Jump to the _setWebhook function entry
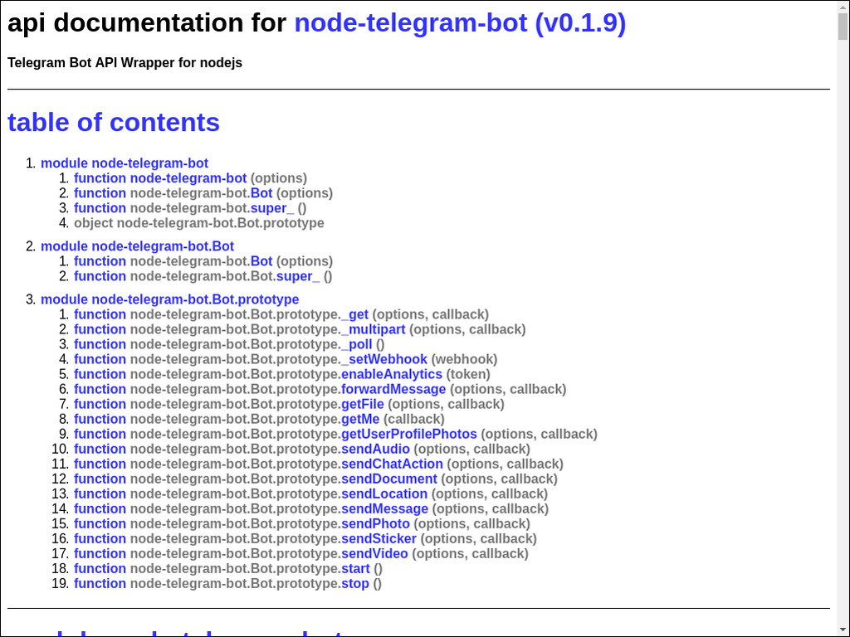 coord(286,360)
